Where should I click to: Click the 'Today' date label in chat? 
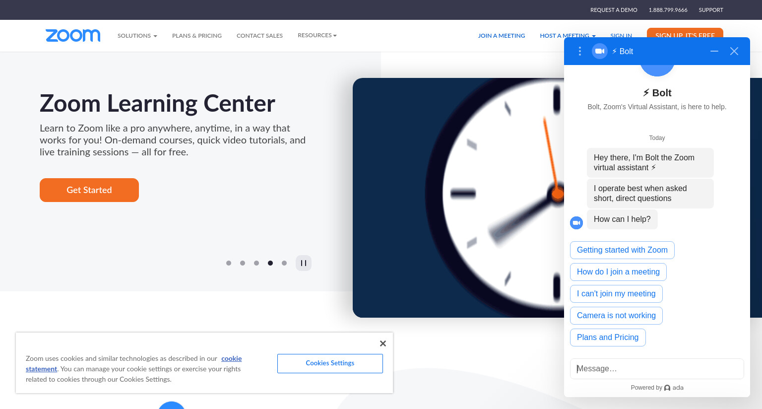pyautogui.click(x=657, y=138)
